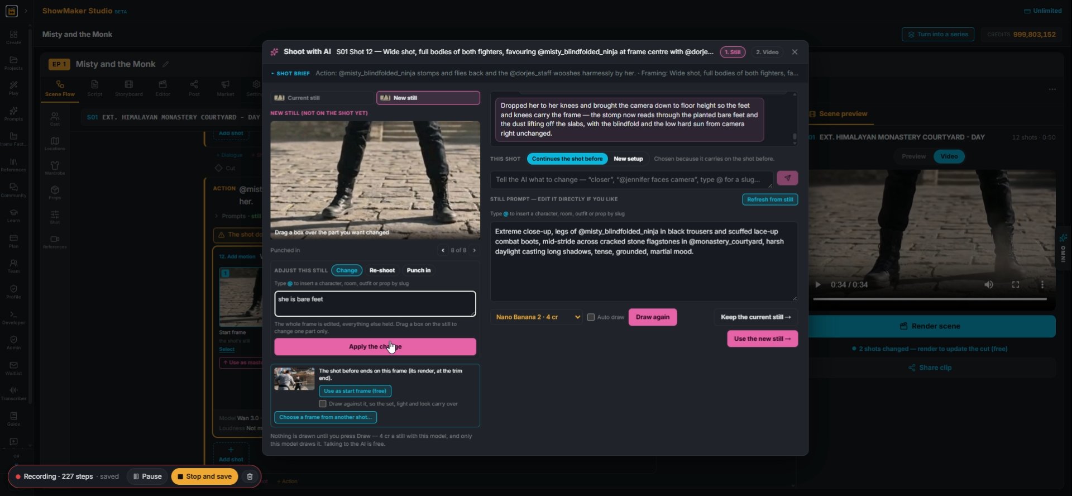Click the send arrow icon beside AI prompt
This screenshot has width=1072, height=496.
(787, 178)
